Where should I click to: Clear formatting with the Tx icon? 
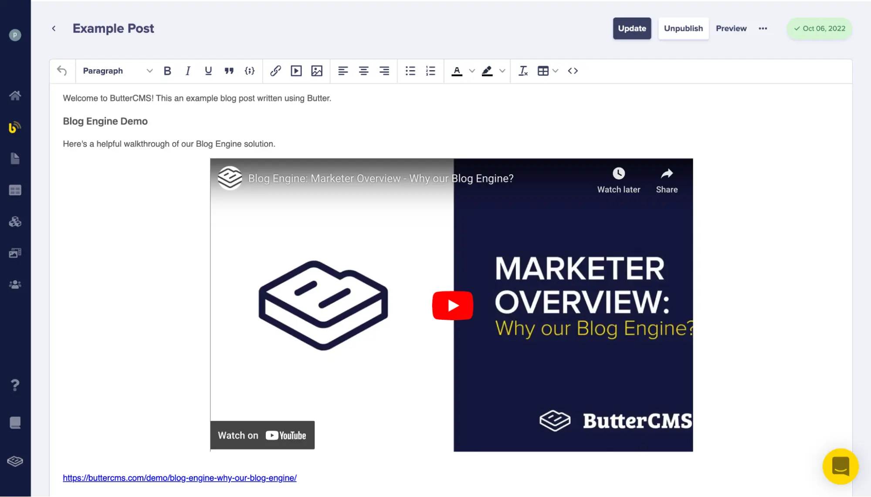(523, 71)
